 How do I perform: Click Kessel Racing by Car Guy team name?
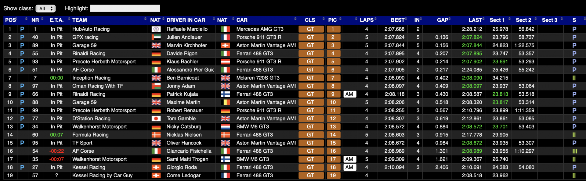(102, 176)
